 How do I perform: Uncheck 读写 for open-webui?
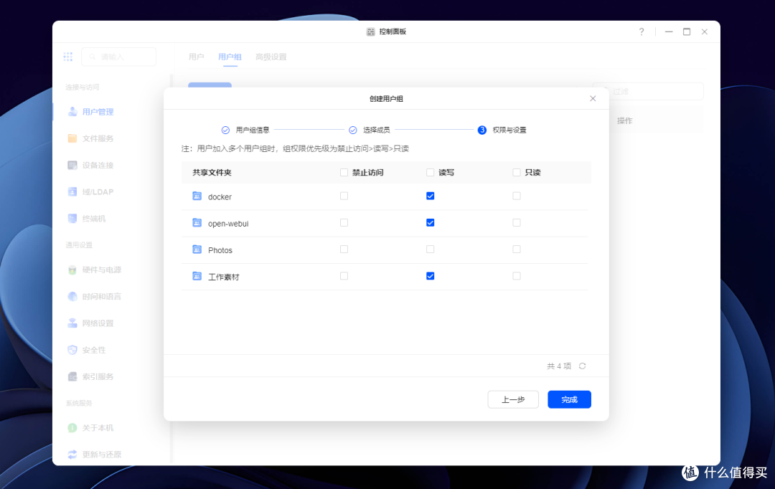(430, 223)
